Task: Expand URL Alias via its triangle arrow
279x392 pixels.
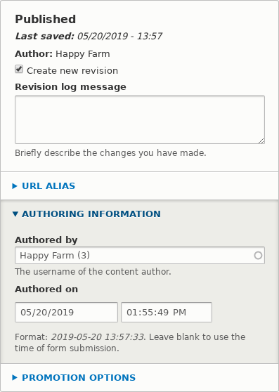Action: pyautogui.click(x=15, y=186)
